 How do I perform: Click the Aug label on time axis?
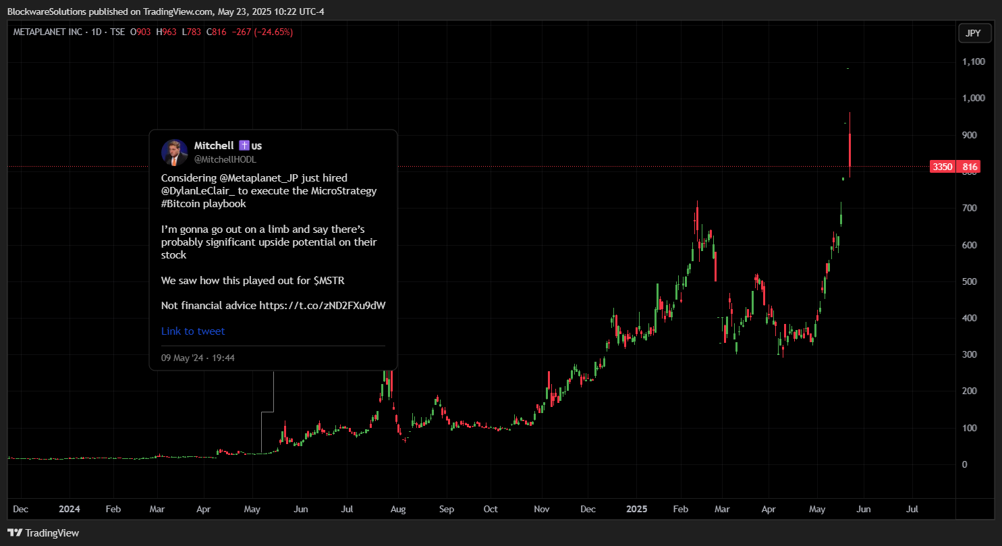coord(398,509)
